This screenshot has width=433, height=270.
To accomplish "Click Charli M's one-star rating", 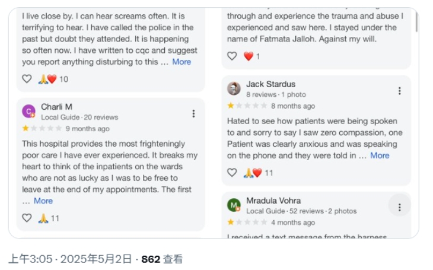I will pos(26,128).
